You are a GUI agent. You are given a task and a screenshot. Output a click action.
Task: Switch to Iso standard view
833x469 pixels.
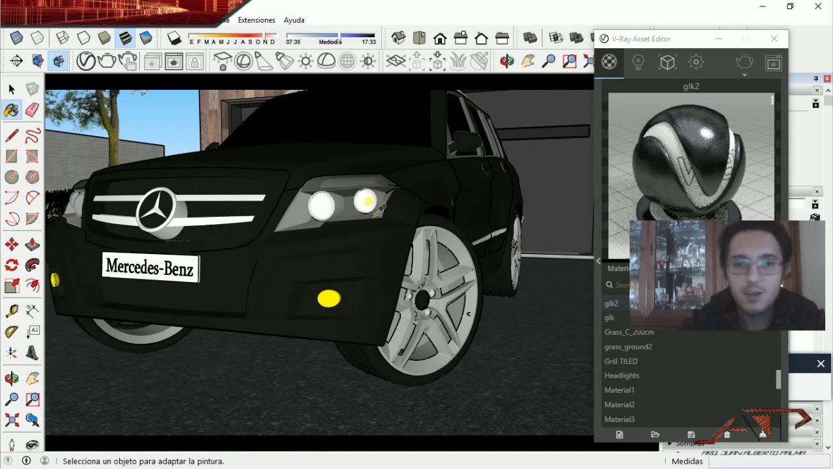[398, 38]
